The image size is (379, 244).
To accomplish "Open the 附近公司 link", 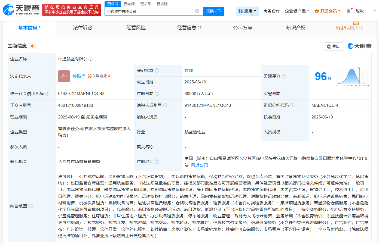I will tap(199, 165).
